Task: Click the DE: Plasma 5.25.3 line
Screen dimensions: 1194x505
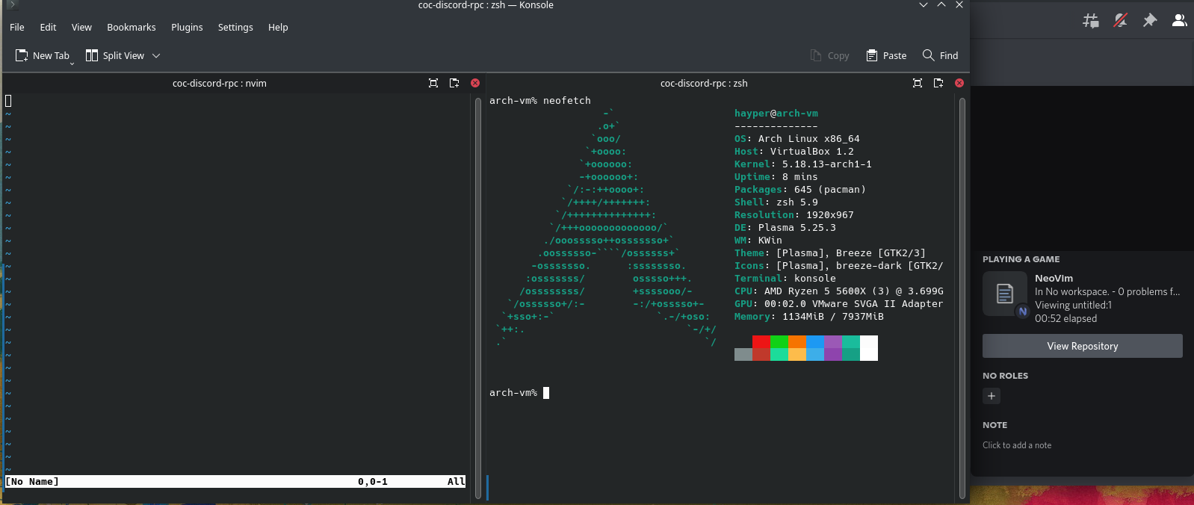Action: click(x=785, y=228)
